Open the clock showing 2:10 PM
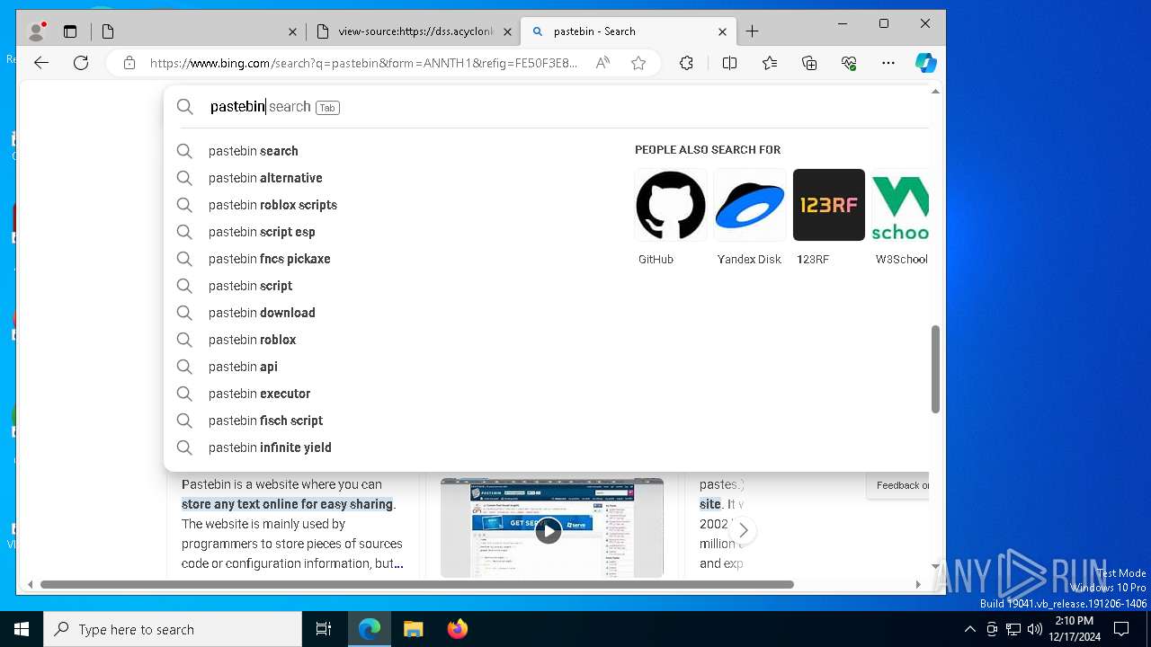Screen dimensions: 1151x647 [x=1075, y=629]
